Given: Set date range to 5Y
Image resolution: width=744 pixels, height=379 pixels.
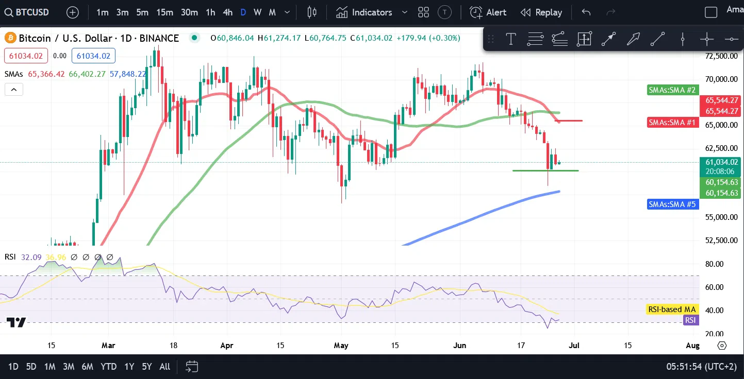Looking at the screenshot, I should point(147,367).
